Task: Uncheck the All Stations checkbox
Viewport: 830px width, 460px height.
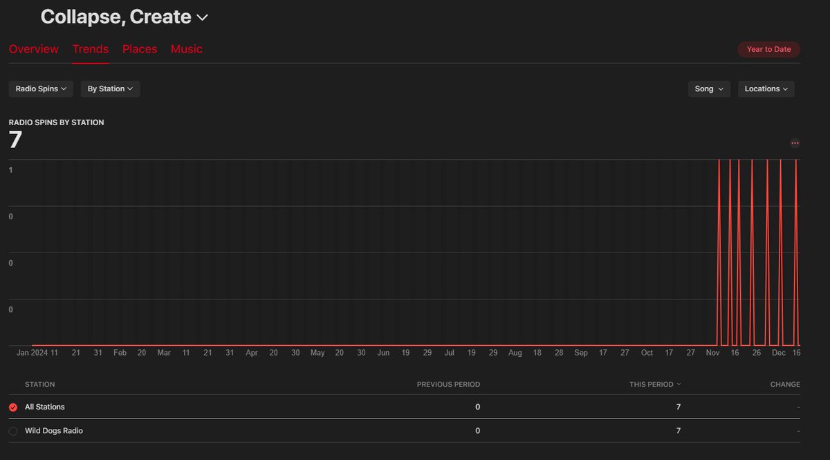Action: point(13,407)
